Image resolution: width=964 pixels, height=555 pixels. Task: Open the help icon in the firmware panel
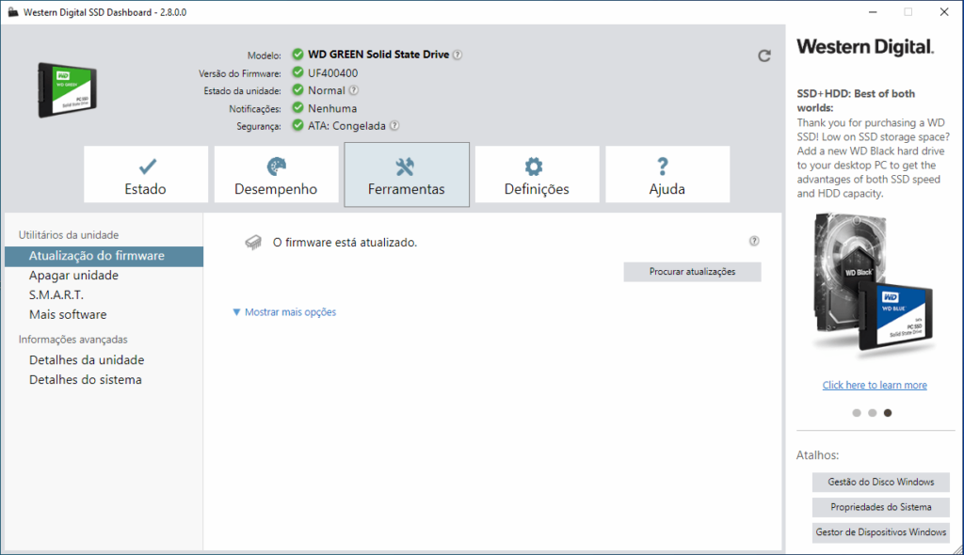point(754,241)
